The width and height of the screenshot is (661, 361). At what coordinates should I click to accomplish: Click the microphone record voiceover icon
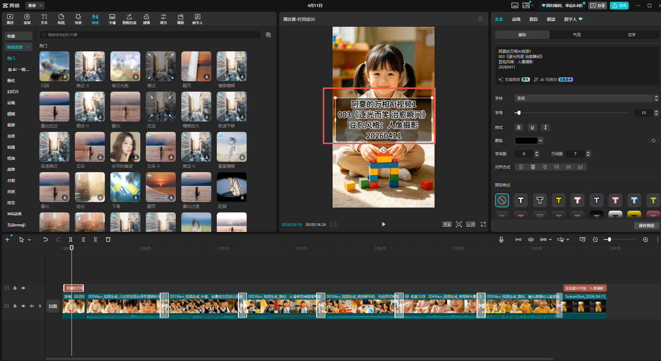click(x=501, y=240)
